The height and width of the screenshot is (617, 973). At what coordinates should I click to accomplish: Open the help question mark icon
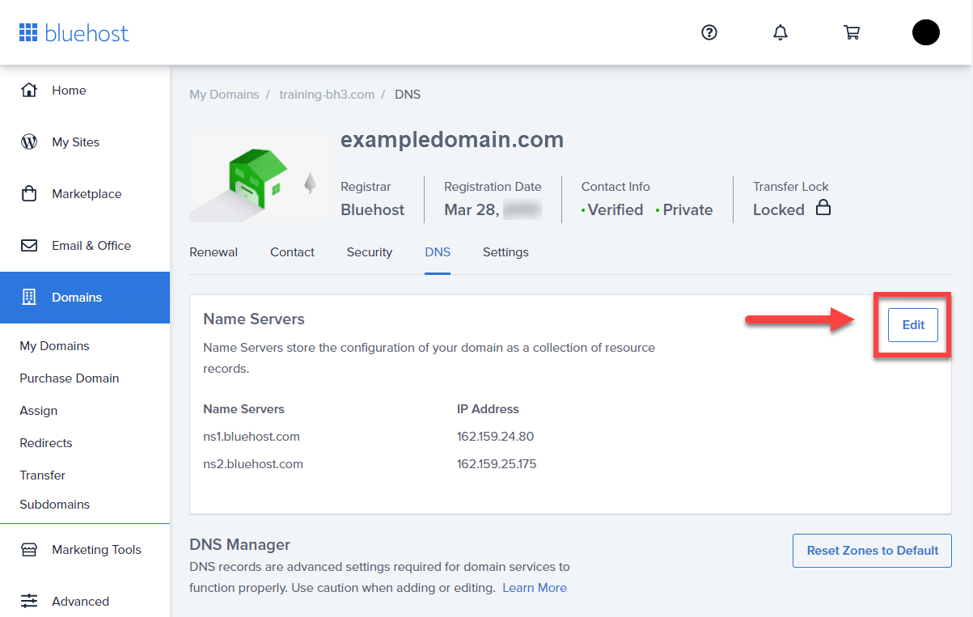coord(709,32)
